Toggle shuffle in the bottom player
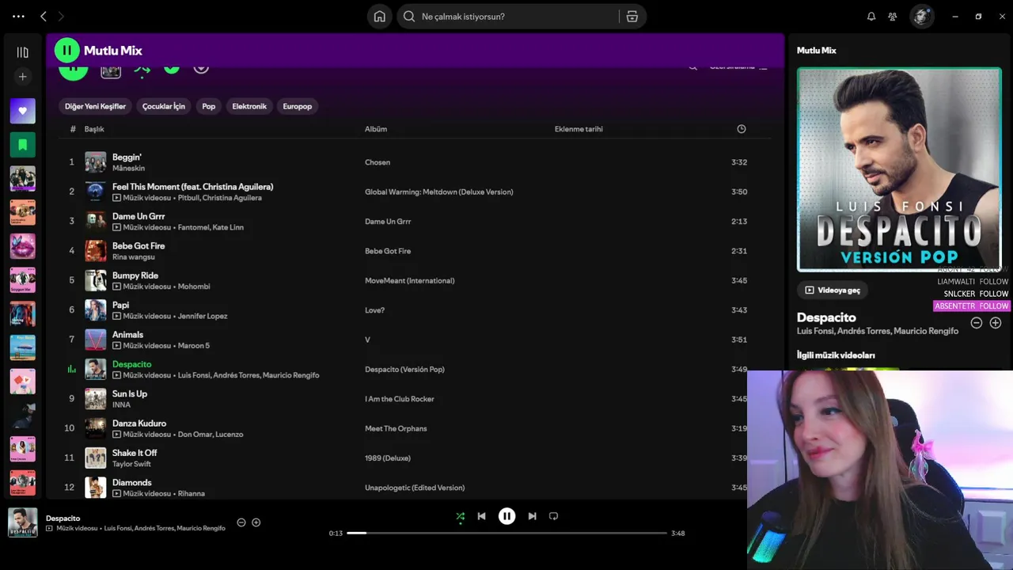Screen dimensions: 1013x570 click(461, 516)
